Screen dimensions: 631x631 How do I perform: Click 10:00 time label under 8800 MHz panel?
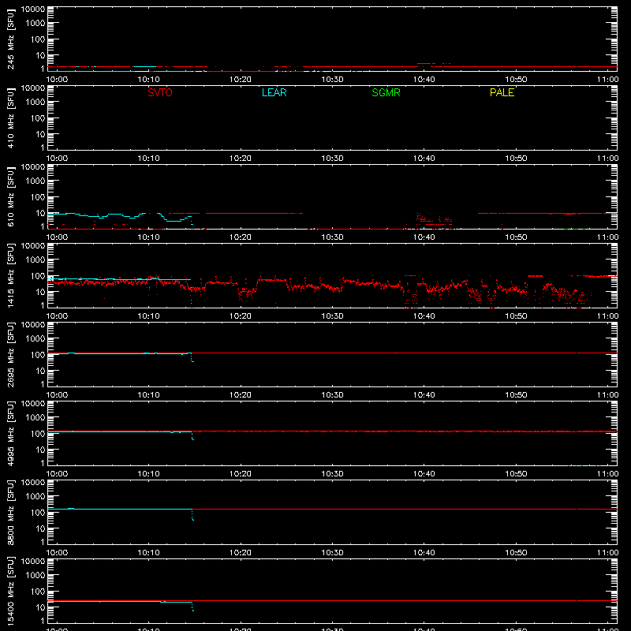pyautogui.click(x=57, y=553)
